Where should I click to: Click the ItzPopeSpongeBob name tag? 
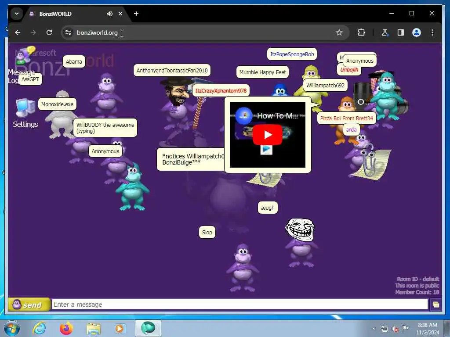(292, 54)
